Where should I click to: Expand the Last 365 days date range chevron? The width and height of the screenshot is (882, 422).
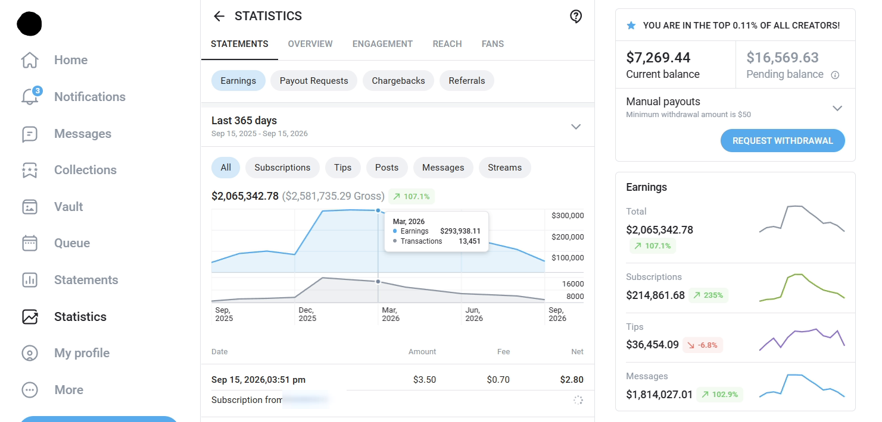576,127
